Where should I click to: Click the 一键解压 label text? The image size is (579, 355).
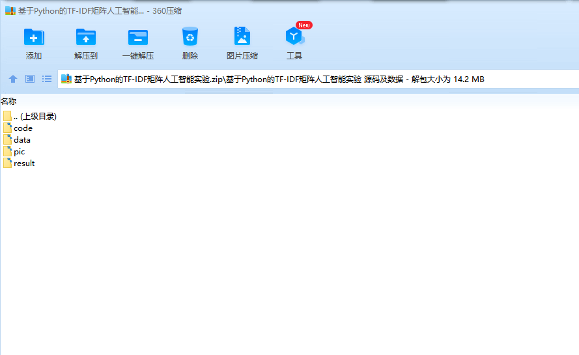point(137,56)
